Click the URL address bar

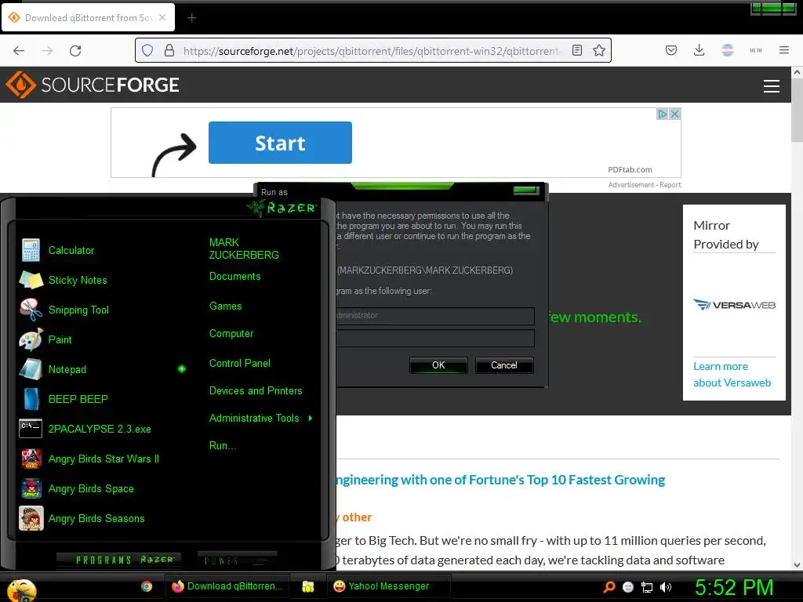click(372, 50)
